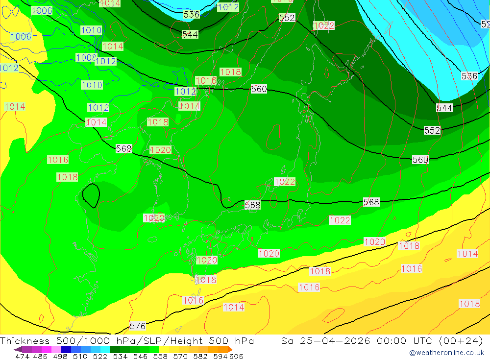Screen dimensions: 490x359
Task: Click the '(00+24)' forecast step text
Action: (461, 340)
